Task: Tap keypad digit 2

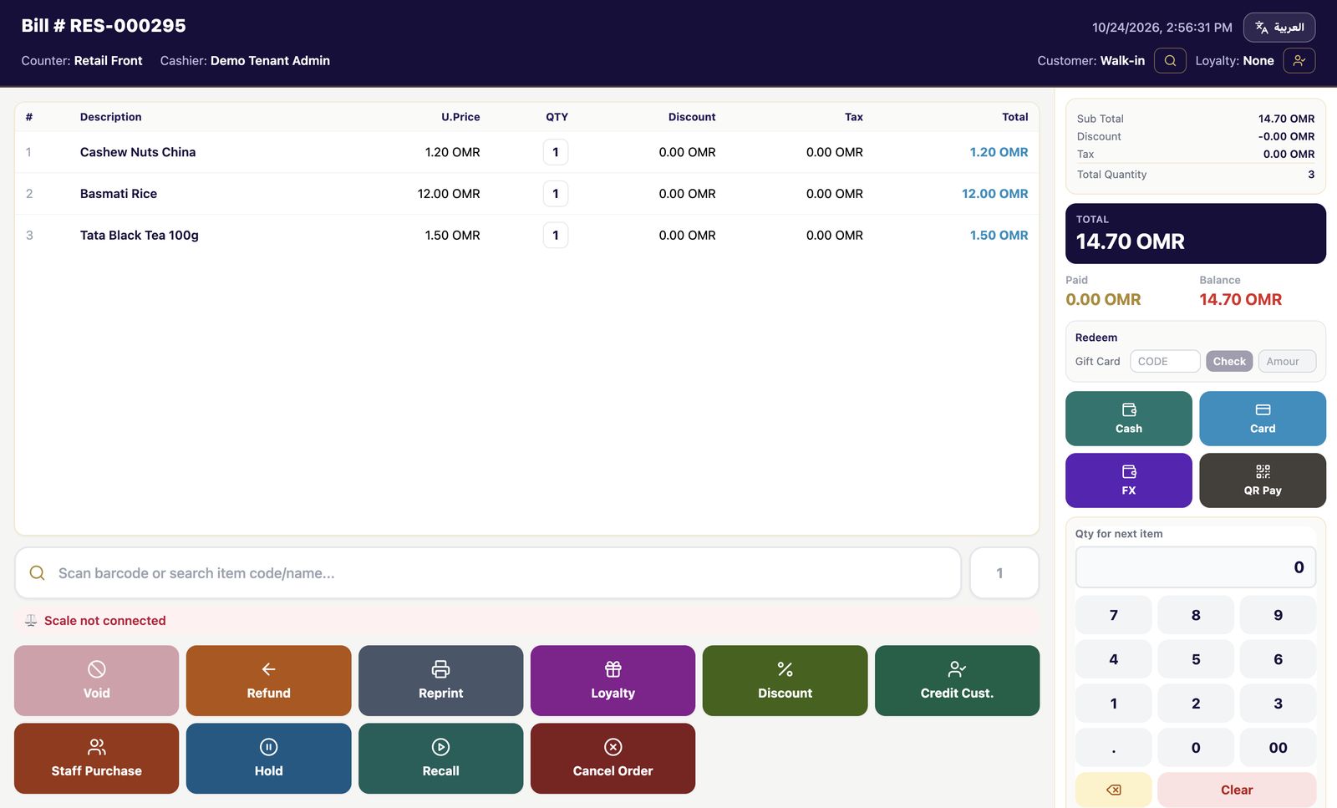Action: click(x=1196, y=704)
